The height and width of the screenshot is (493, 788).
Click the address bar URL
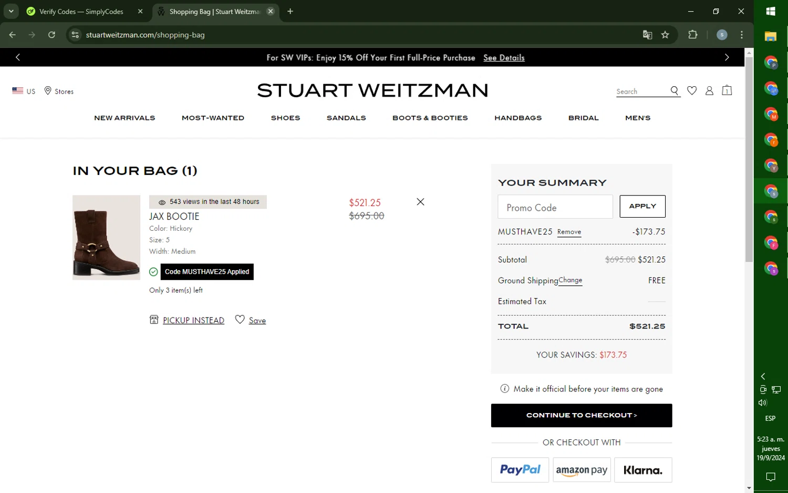pyautogui.click(x=145, y=35)
